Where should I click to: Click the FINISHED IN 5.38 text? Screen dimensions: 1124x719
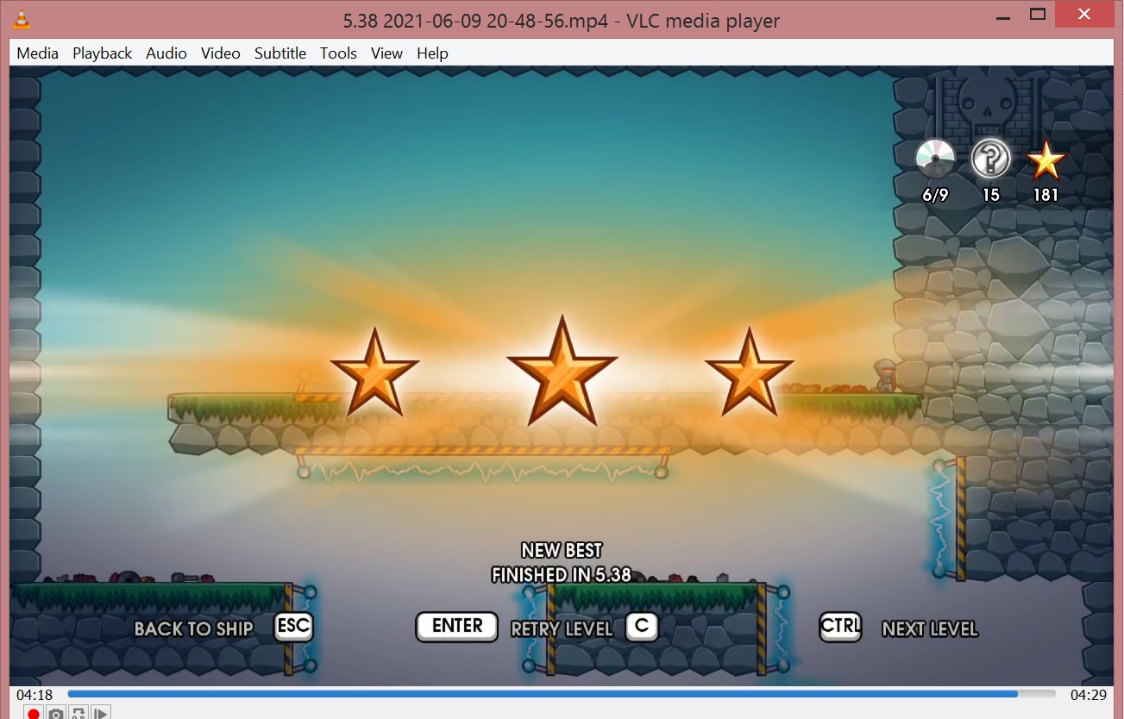tap(562, 574)
